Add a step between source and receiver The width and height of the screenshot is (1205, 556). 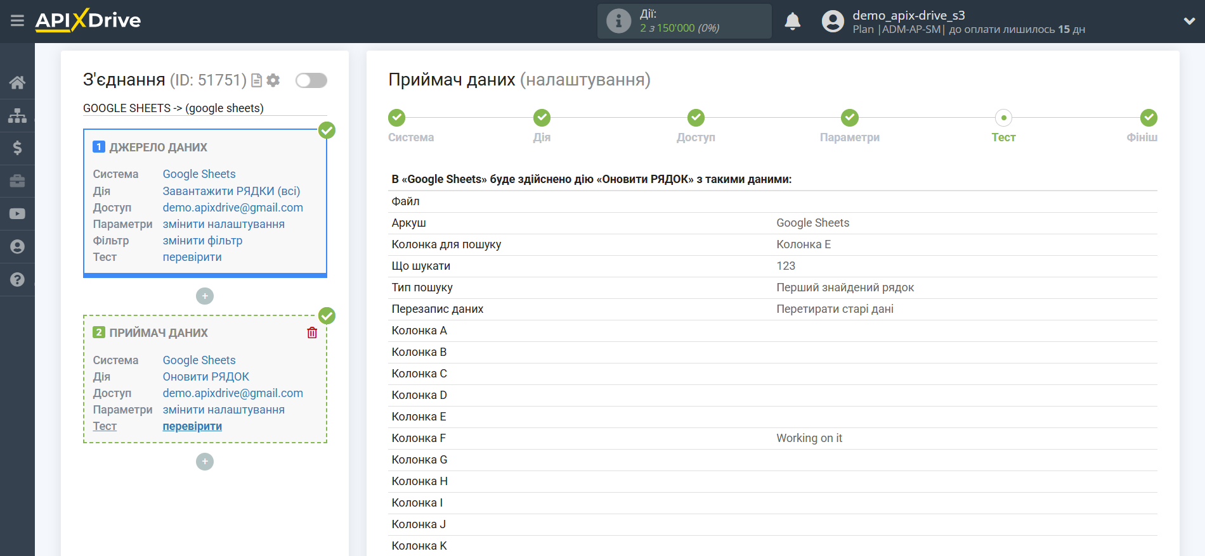[205, 296]
